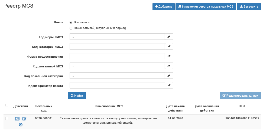263x131 pixels.
Task: Clear the Код меры КМСЗ field with eraser
Action: point(169,37)
